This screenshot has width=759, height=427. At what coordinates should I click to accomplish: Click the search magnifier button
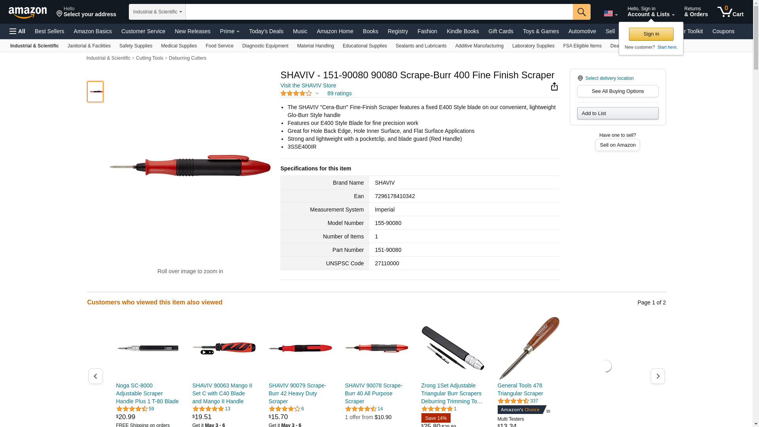(x=582, y=12)
